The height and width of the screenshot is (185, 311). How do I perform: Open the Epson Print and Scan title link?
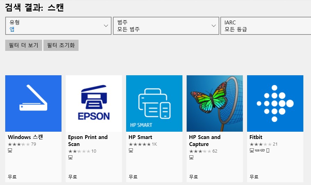pos(88,141)
